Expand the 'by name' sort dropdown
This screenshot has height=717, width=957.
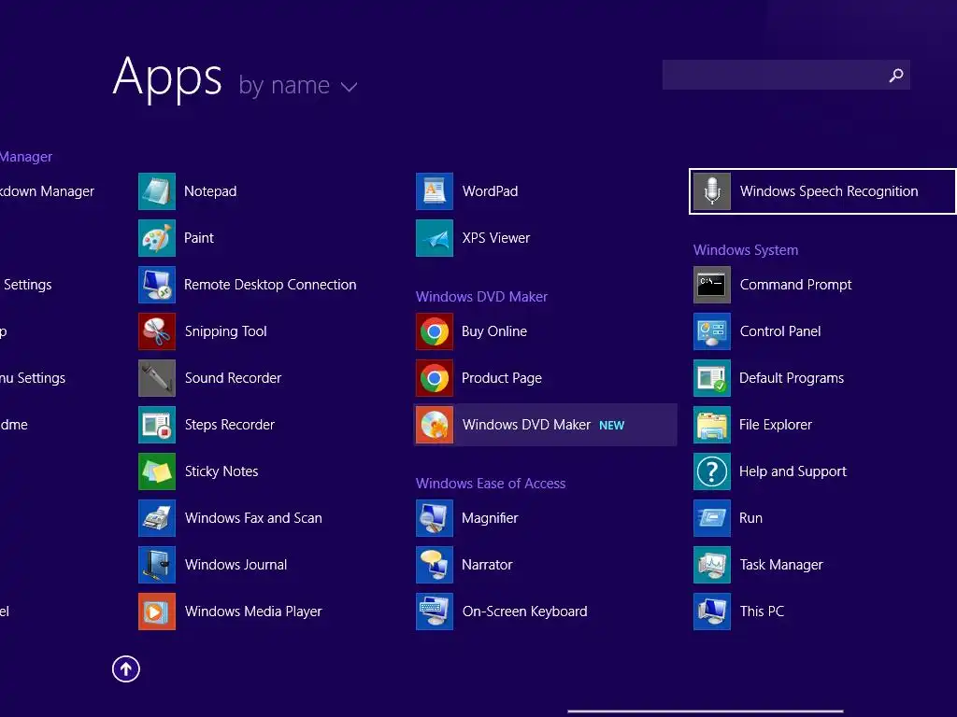click(x=298, y=86)
